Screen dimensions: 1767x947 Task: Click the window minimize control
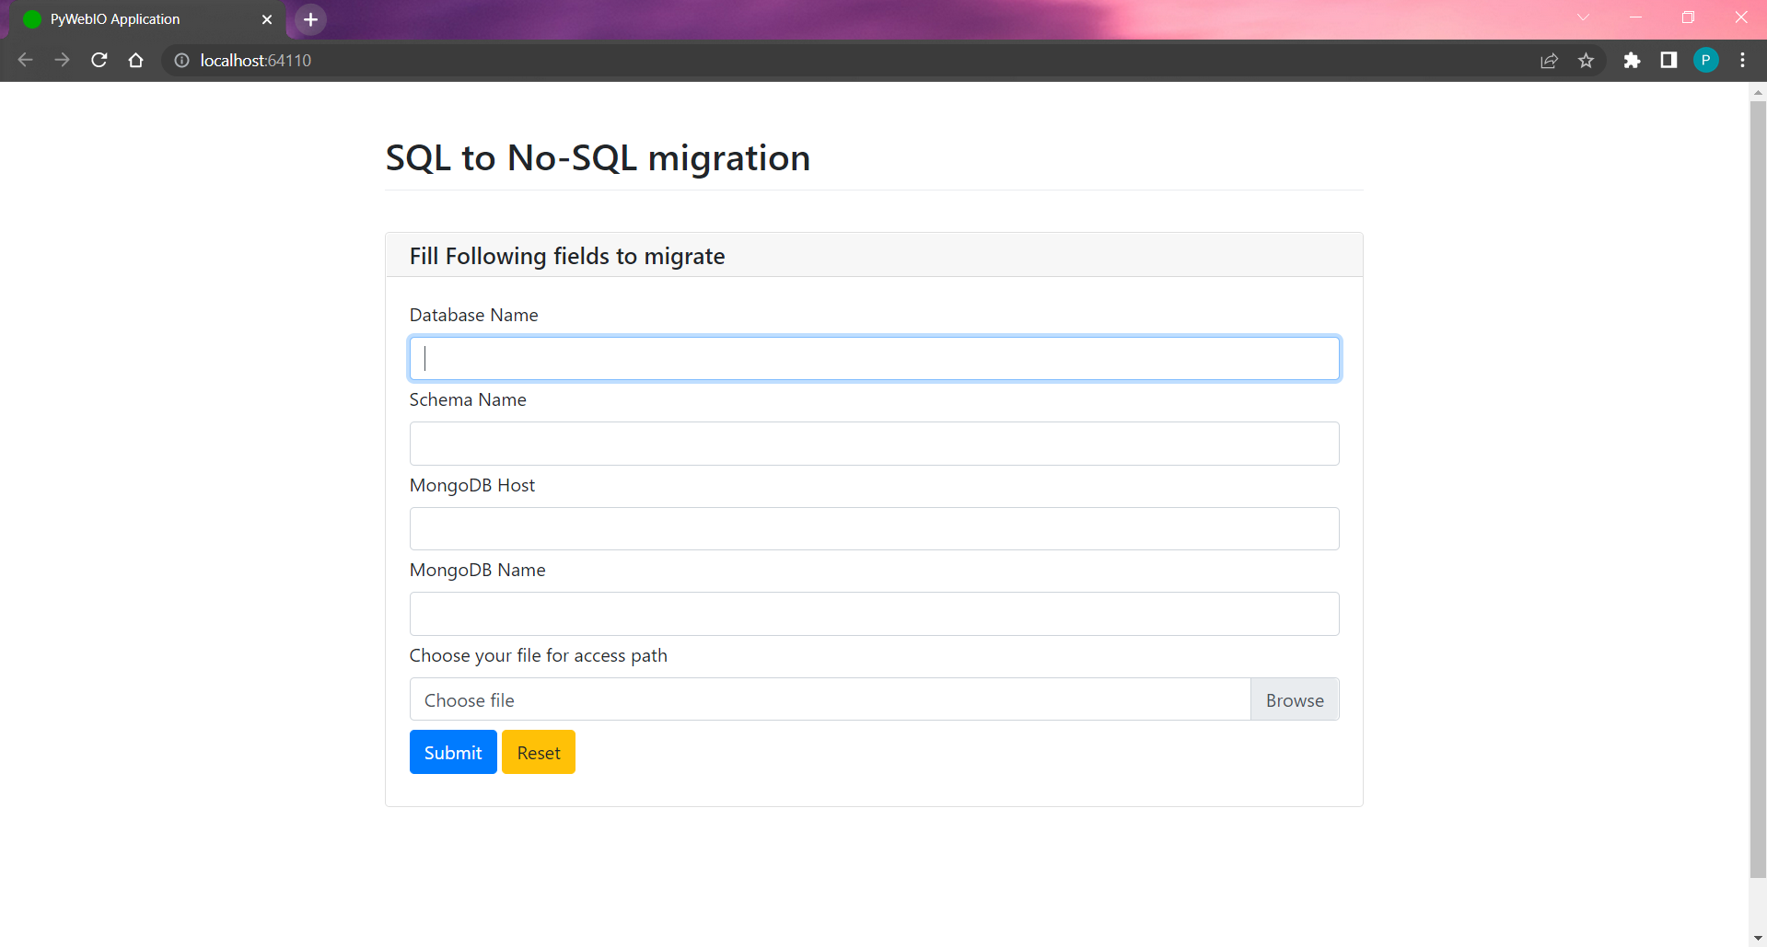pos(1634,17)
